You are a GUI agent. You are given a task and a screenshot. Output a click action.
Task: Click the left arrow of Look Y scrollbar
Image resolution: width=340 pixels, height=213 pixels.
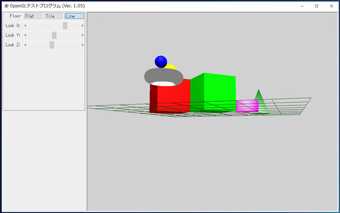pos(25,35)
